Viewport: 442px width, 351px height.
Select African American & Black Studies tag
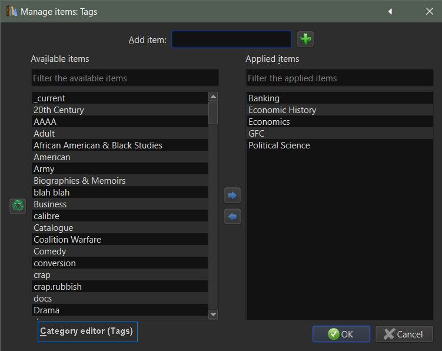(x=120, y=145)
